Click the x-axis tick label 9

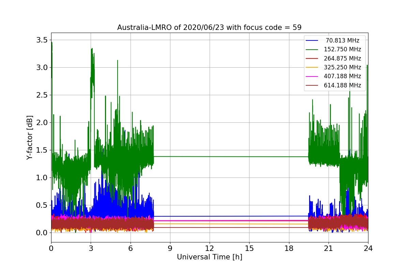coord(170,249)
